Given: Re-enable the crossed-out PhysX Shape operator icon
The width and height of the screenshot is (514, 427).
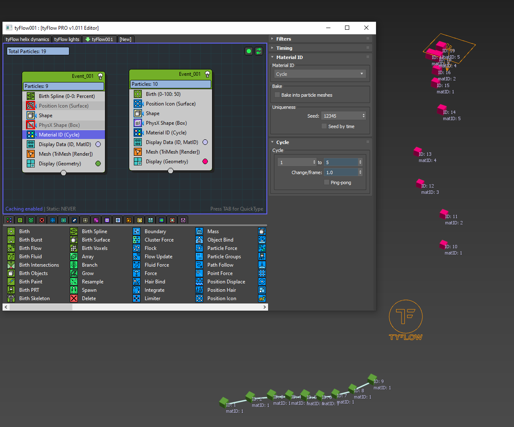Looking at the screenshot, I should [31, 125].
